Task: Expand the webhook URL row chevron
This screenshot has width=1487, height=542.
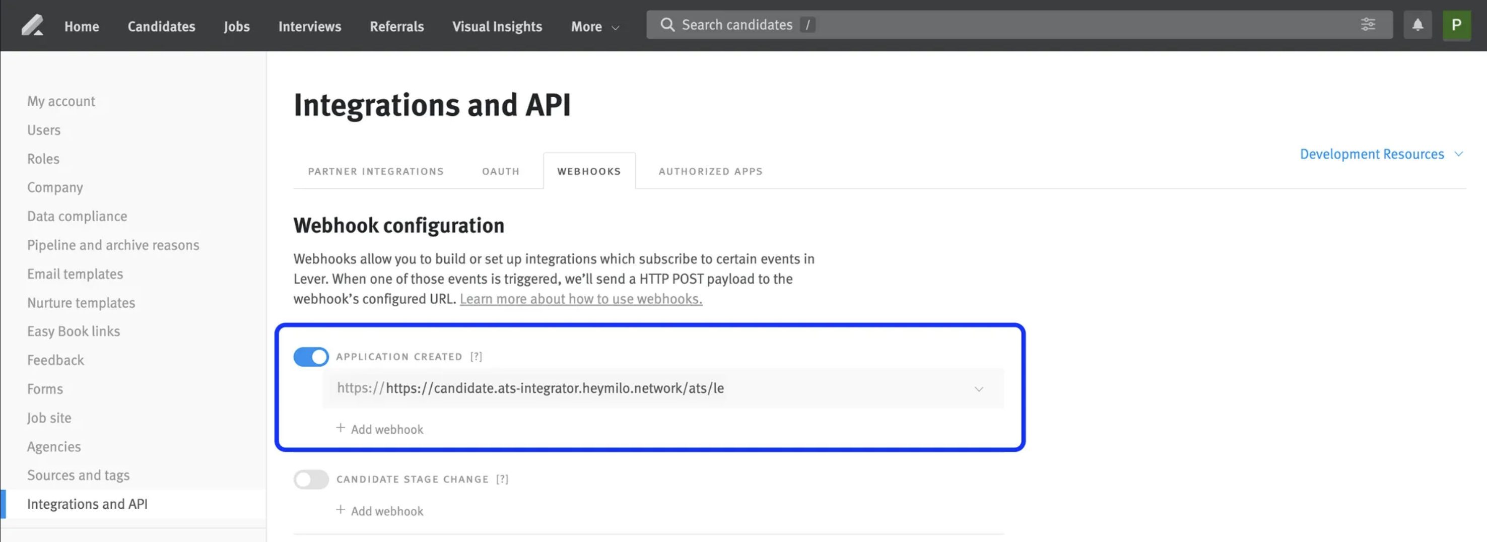Action: 979,389
